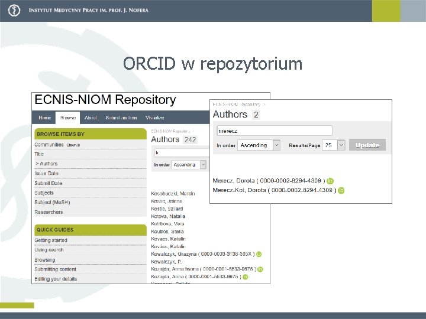Click ECNIS-NIOM Repository breadcrumb in front window

pos(237,104)
